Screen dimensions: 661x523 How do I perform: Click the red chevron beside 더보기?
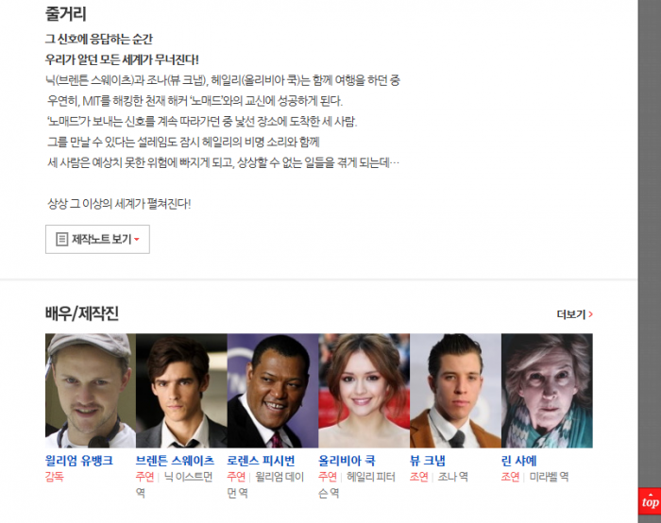590,314
